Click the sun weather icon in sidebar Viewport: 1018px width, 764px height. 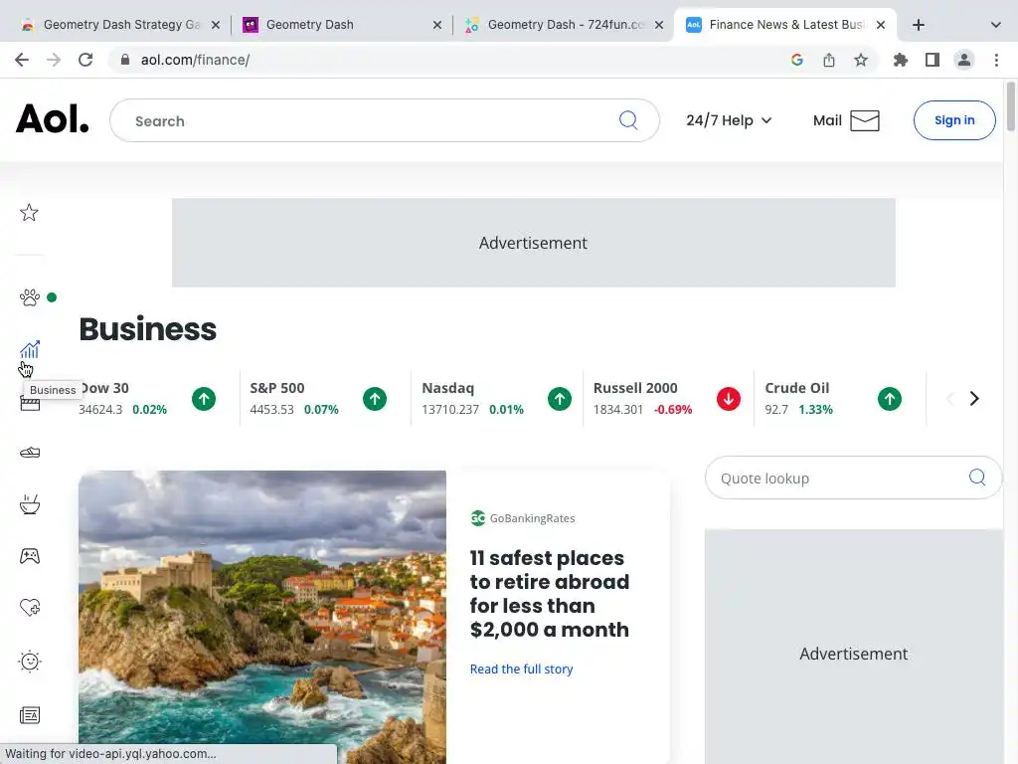click(30, 662)
